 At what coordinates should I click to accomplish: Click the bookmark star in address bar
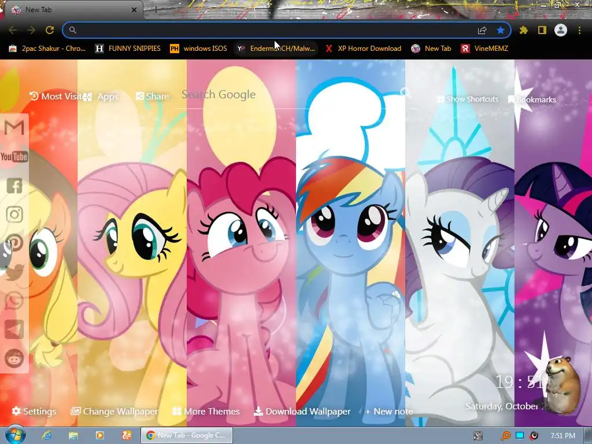501,30
